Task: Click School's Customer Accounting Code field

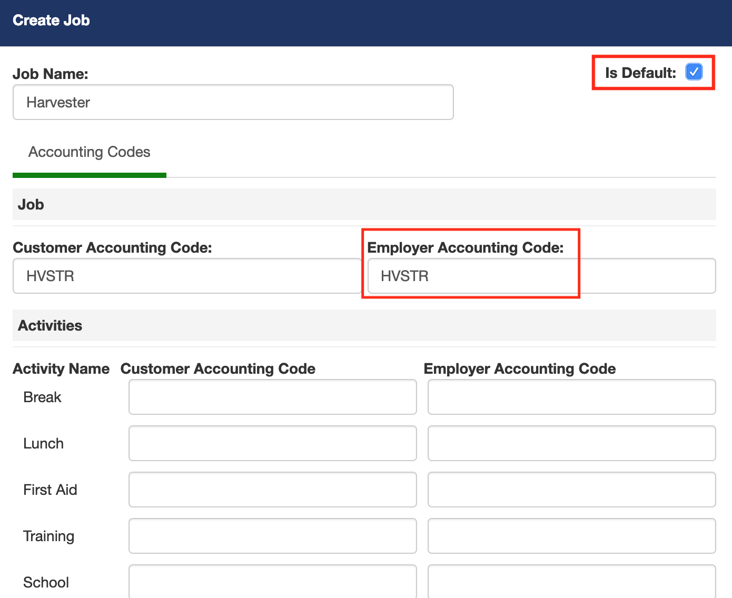Action: coord(272,581)
